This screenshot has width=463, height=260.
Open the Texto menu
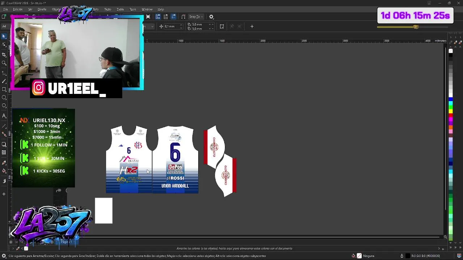pyautogui.click(x=108, y=9)
